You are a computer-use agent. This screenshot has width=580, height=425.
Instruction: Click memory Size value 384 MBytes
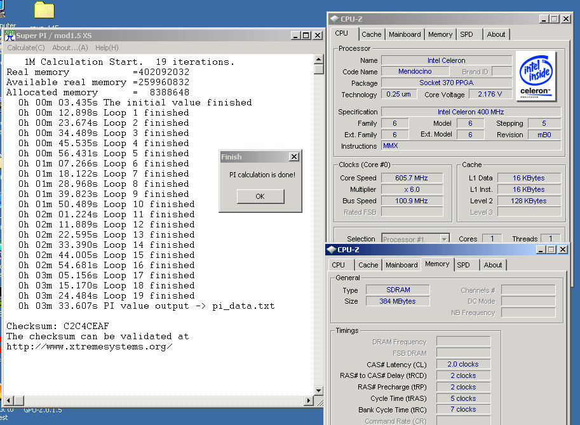click(398, 301)
